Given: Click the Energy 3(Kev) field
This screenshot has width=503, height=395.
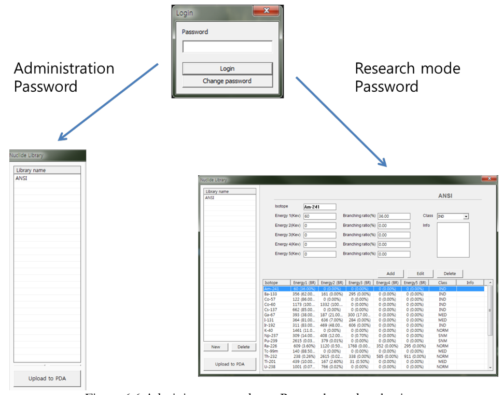Looking at the screenshot, I should 320,235.
